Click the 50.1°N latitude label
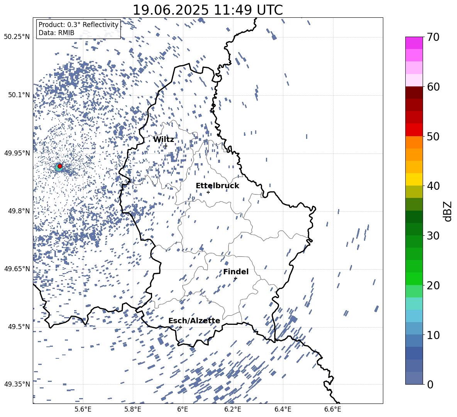The height and width of the screenshot is (417, 457). (x=19, y=95)
